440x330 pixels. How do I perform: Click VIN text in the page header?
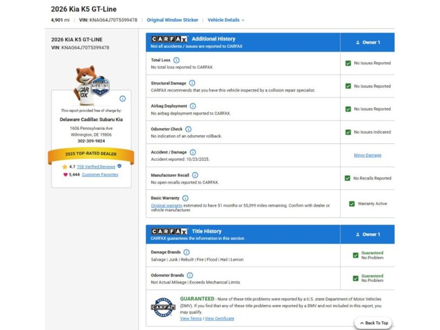click(108, 20)
